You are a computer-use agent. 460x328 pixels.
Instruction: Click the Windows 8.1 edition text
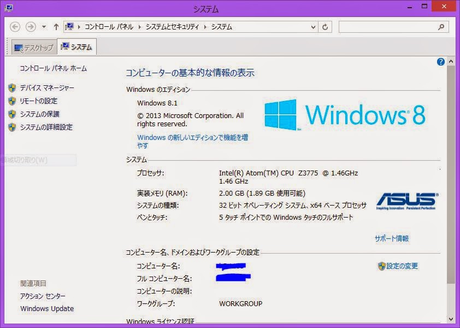(x=157, y=103)
